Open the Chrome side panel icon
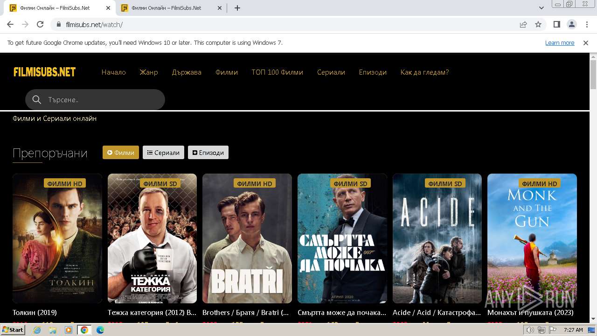The image size is (597, 336). pos(556,24)
